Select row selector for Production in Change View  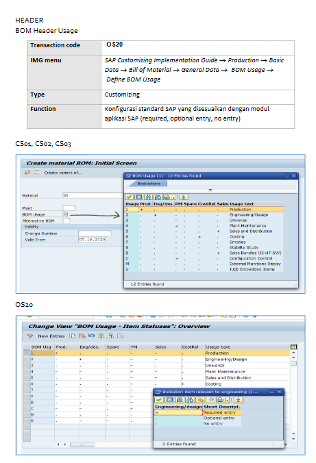coord(27,353)
